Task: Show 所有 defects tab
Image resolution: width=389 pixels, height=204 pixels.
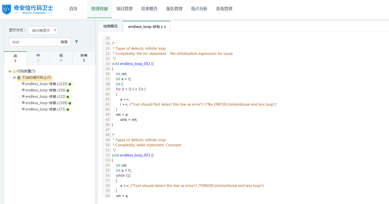Action: [x=84, y=58]
